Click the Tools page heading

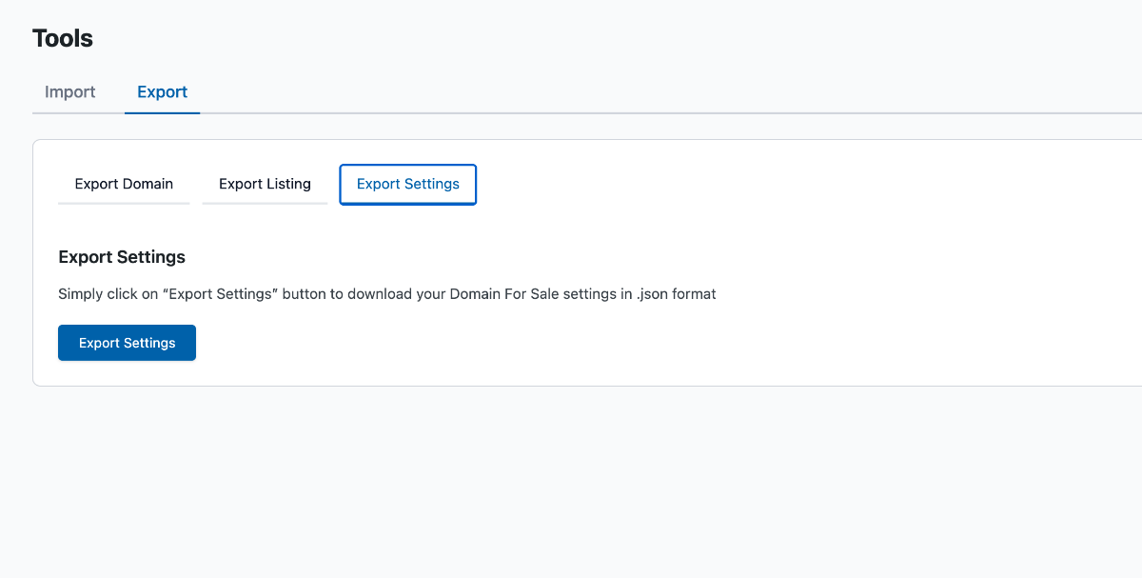point(63,39)
